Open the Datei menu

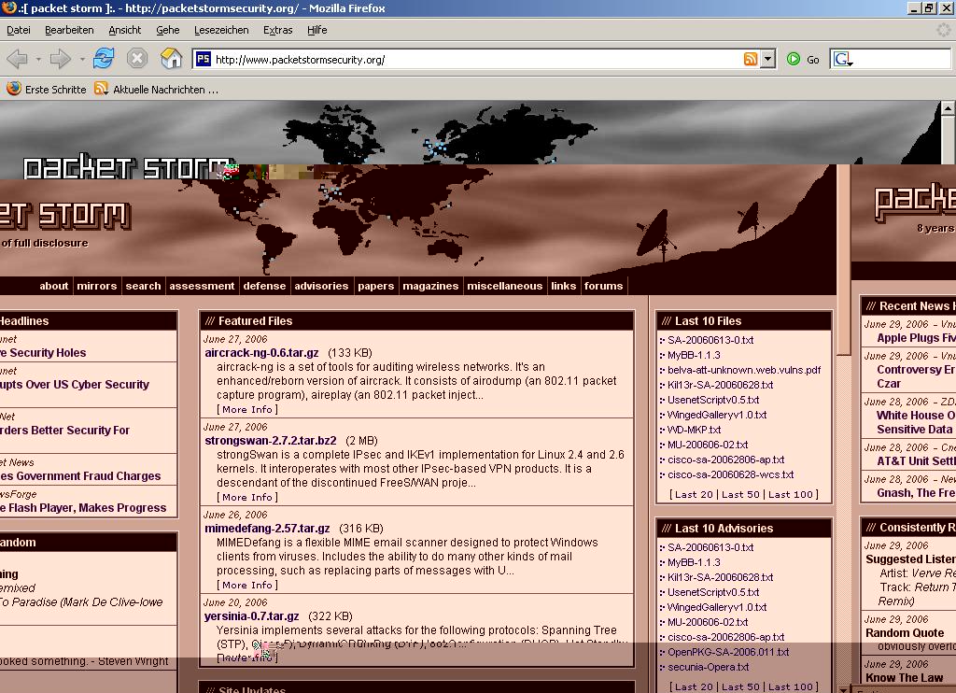(x=19, y=30)
